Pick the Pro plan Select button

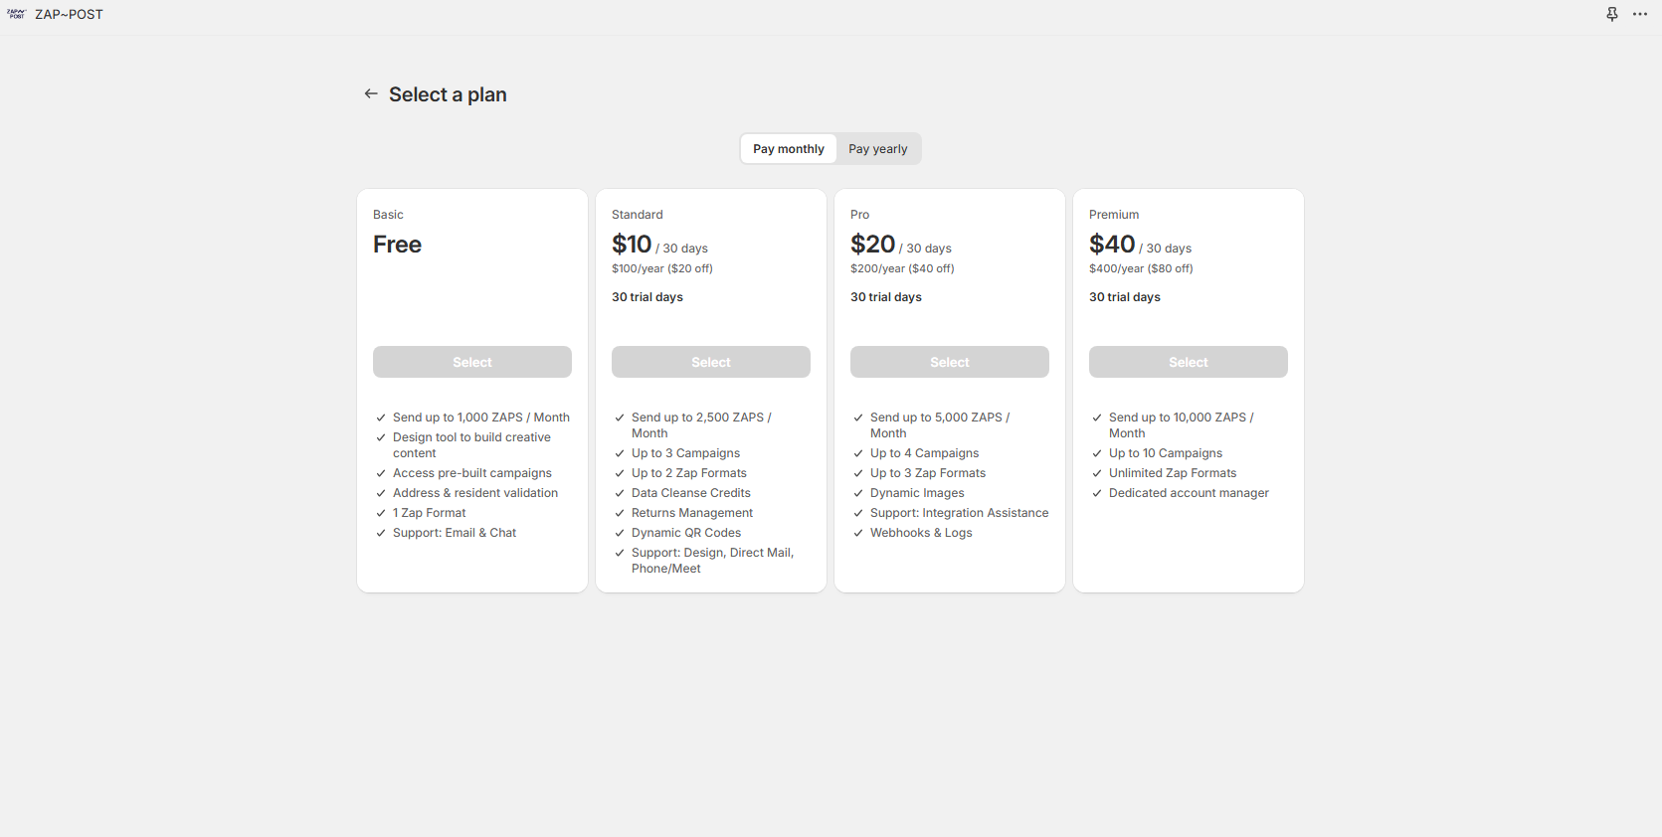tap(950, 362)
